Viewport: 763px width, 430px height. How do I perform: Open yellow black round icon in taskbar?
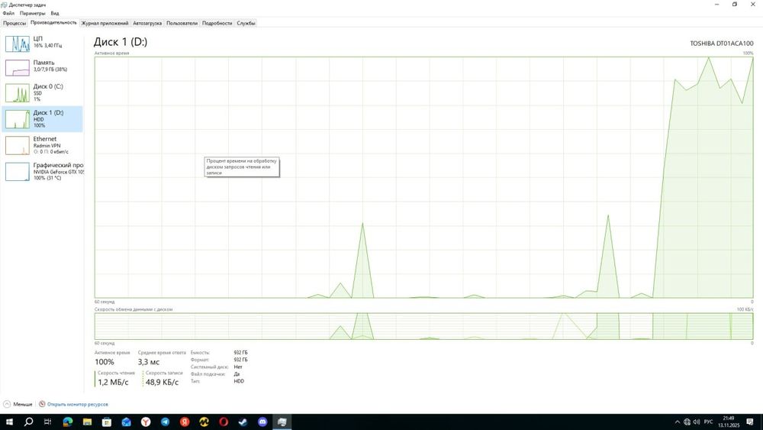(204, 422)
